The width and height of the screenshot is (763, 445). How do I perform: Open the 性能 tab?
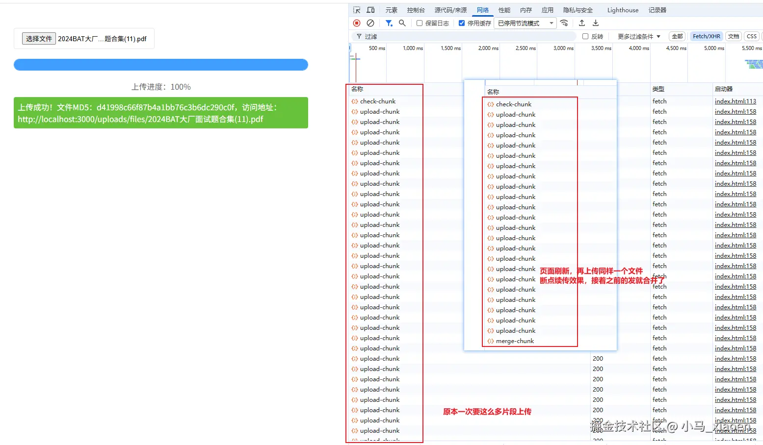click(504, 10)
